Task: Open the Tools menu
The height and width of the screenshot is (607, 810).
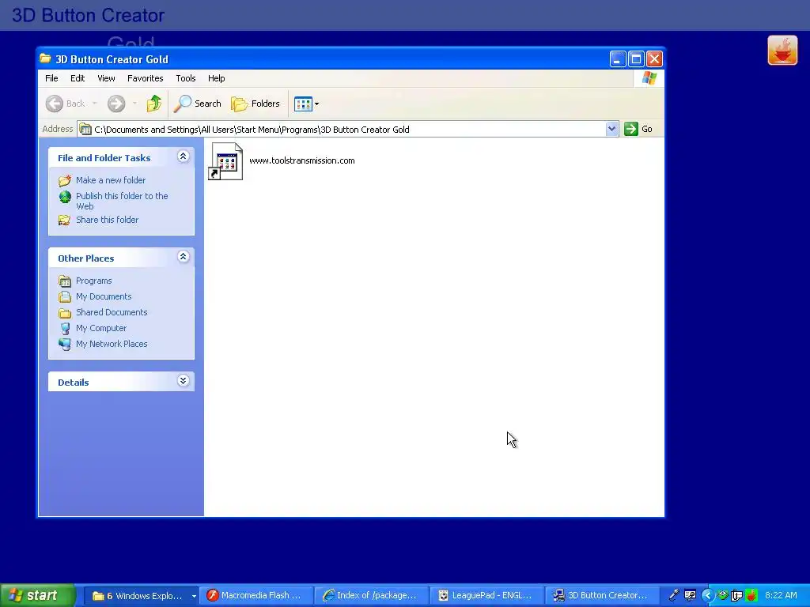Action: 185,78
